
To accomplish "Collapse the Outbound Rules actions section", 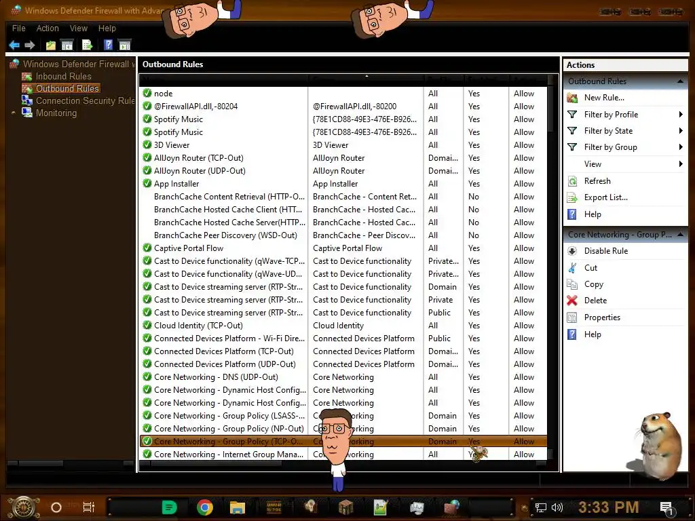I will click(x=680, y=81).
